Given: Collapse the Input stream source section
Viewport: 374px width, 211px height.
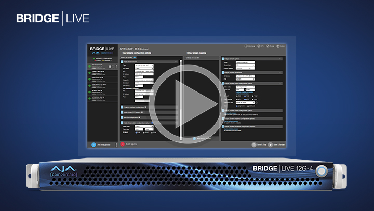Looking at the screenshot, I should coord(176,62).
